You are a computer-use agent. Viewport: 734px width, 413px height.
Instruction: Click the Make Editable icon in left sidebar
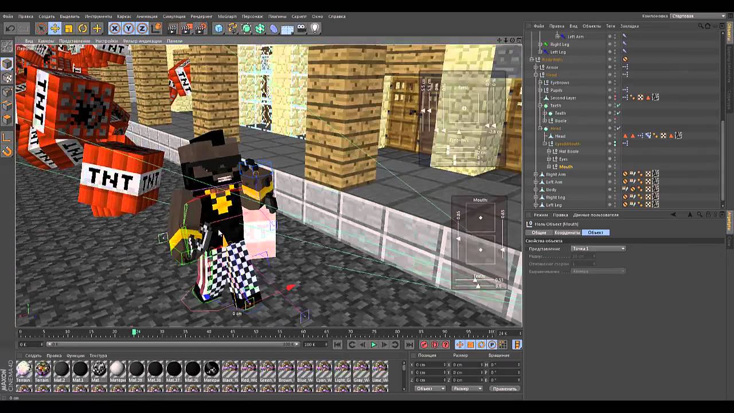point(7,46)
